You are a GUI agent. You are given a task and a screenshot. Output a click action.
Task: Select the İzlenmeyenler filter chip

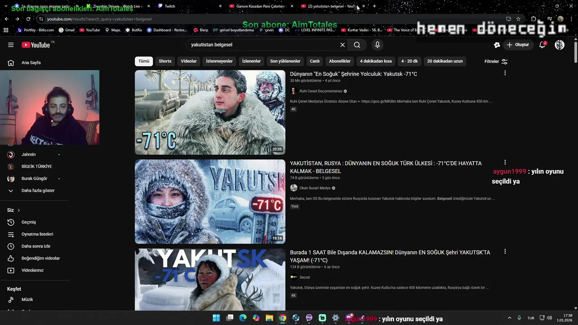pos(219,61)
